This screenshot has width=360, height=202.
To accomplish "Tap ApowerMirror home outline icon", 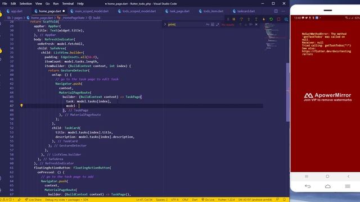I will [x=327, y=186].
